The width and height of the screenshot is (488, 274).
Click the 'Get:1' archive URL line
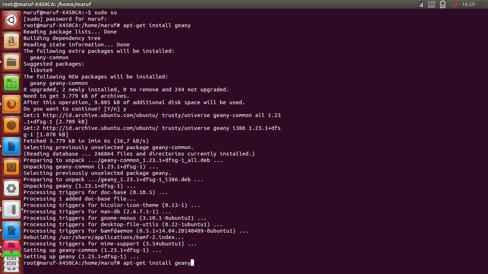point(152,115)
